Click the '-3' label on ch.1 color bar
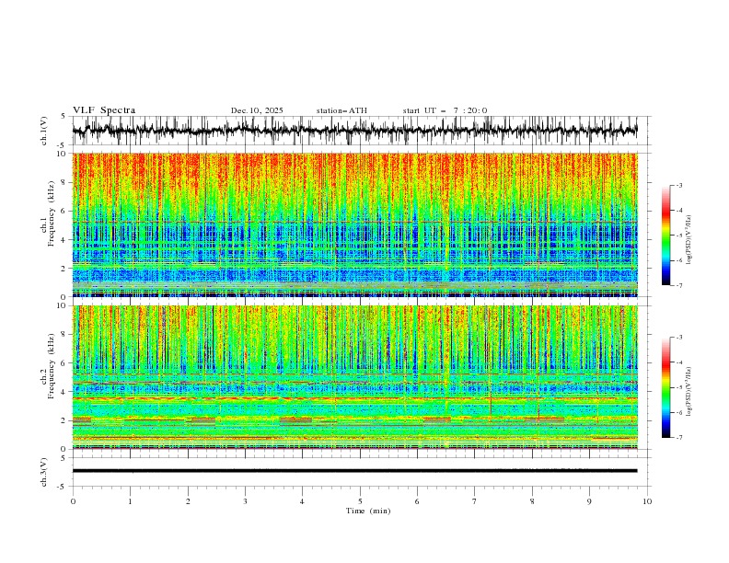 click(679, 185)
